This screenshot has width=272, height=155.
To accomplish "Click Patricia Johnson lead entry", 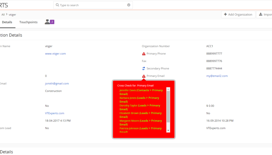I will (140, 130).
